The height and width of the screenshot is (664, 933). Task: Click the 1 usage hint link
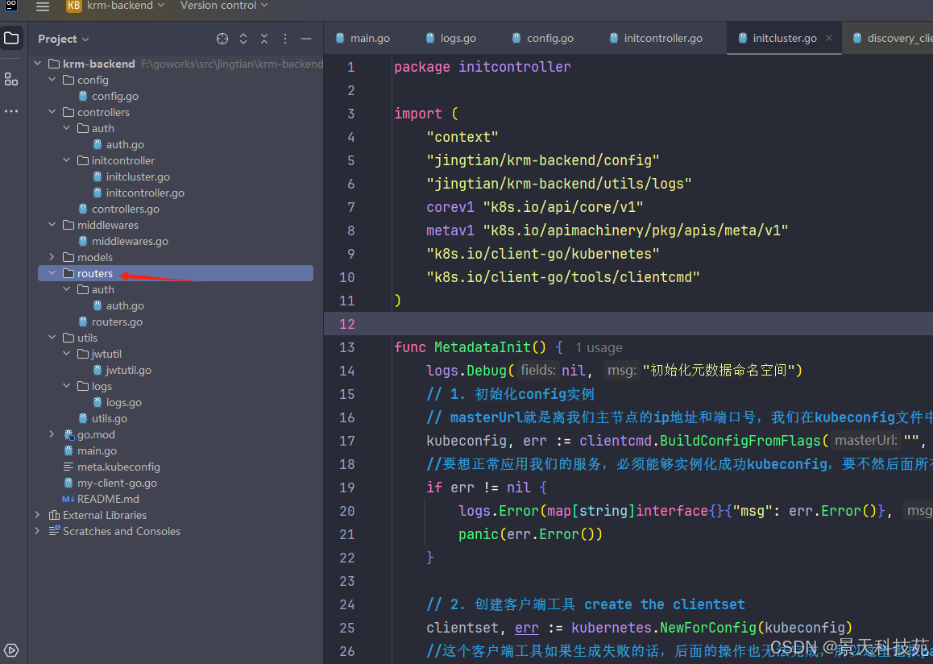599,347
